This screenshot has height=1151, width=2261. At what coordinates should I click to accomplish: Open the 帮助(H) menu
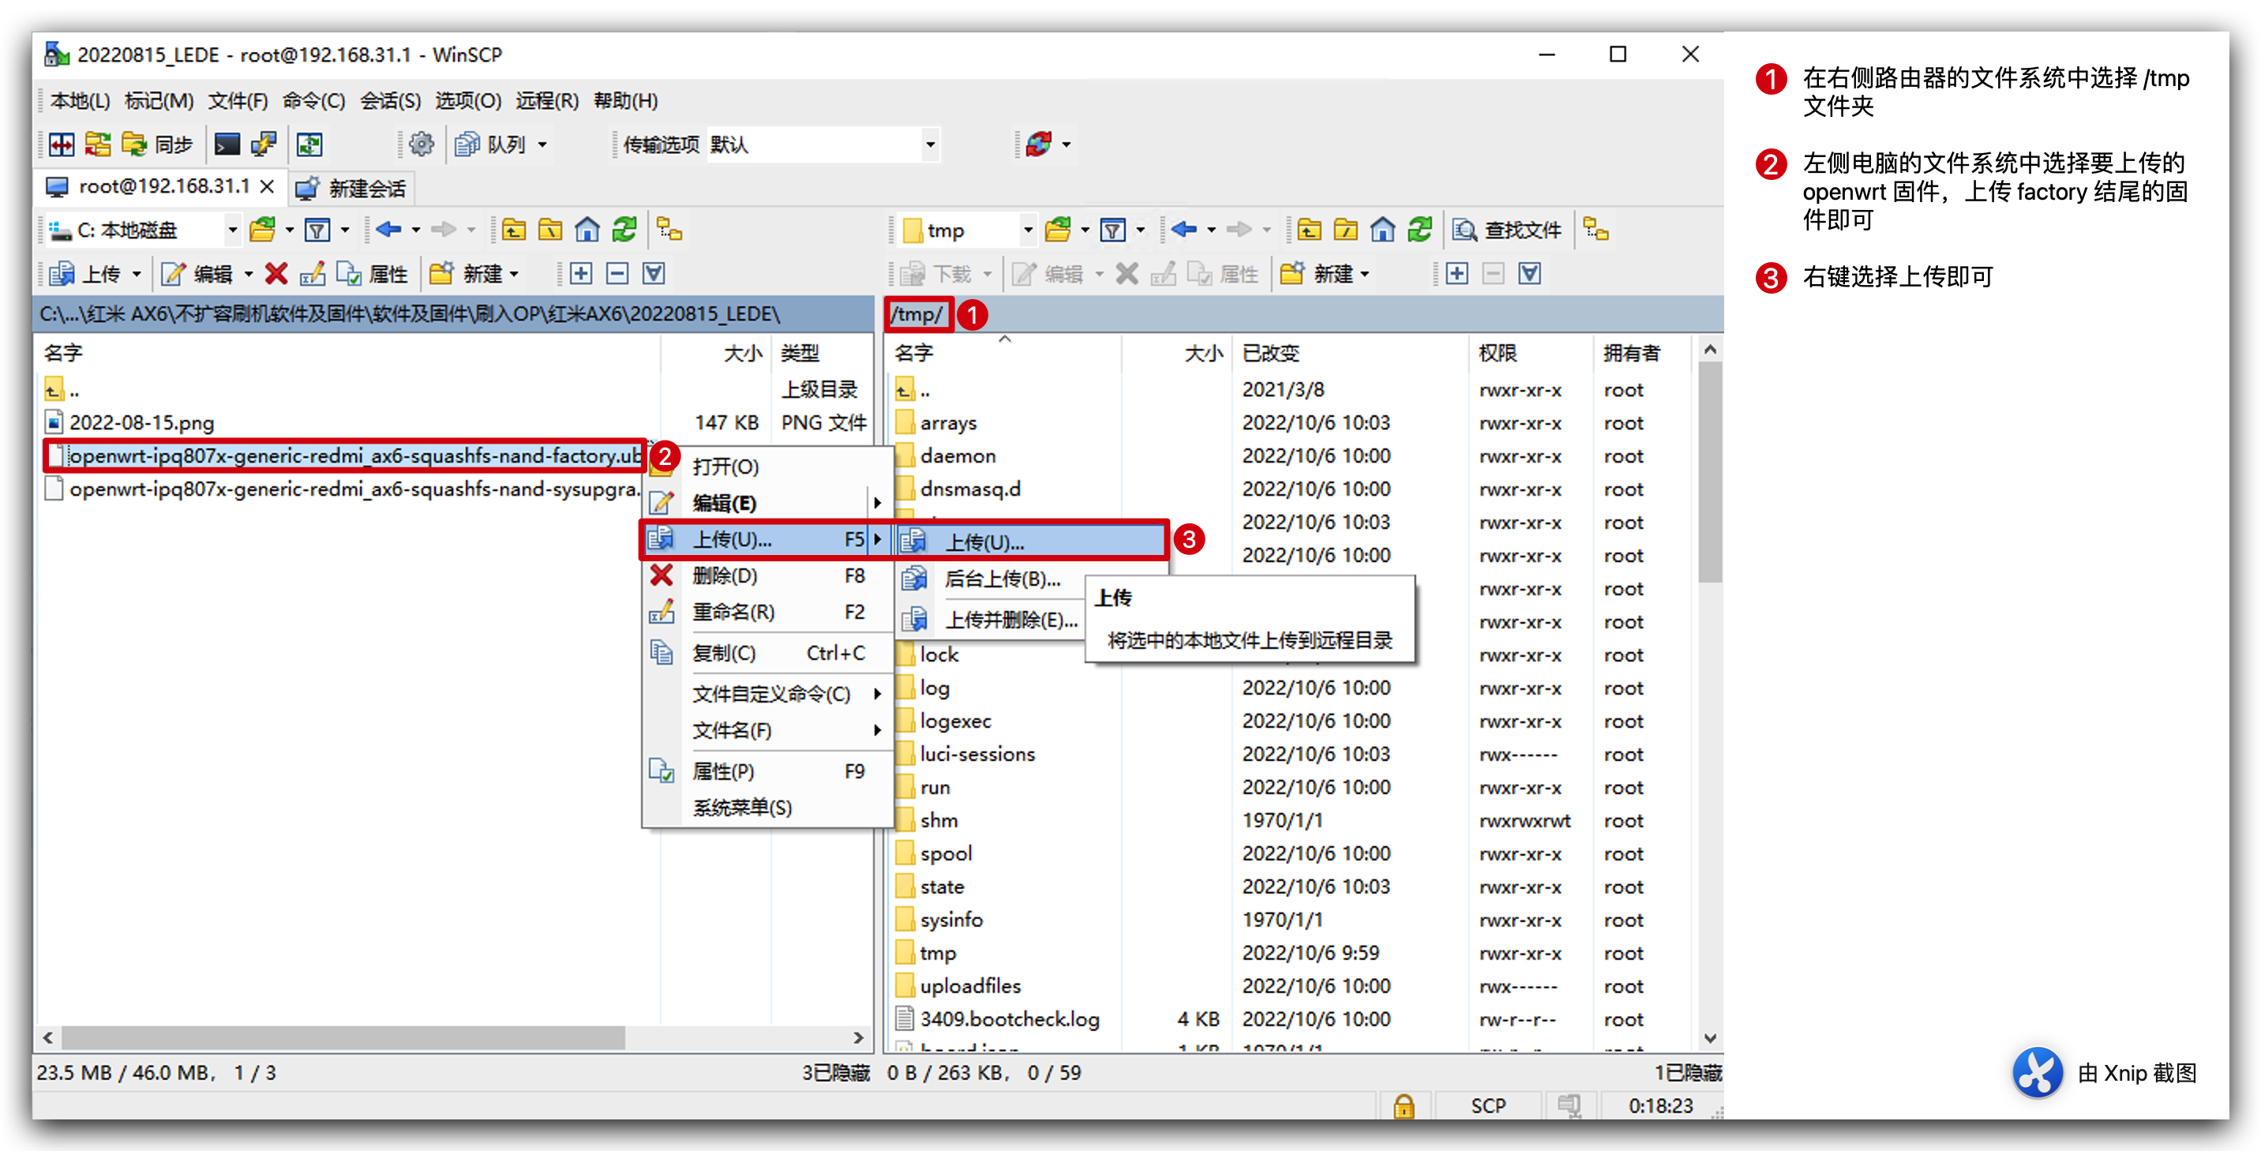coord(626,101)
